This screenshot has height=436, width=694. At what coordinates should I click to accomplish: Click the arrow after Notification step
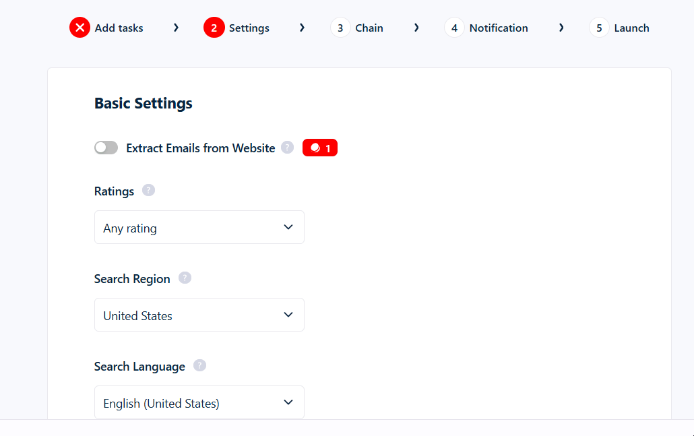pos(561,28)
